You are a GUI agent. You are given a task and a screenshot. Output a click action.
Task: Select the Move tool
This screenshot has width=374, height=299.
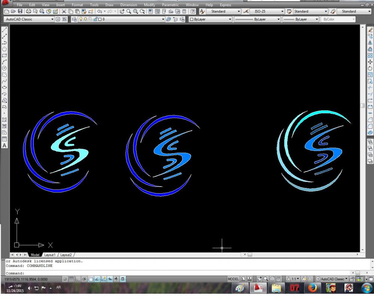[x=370, y=62]
